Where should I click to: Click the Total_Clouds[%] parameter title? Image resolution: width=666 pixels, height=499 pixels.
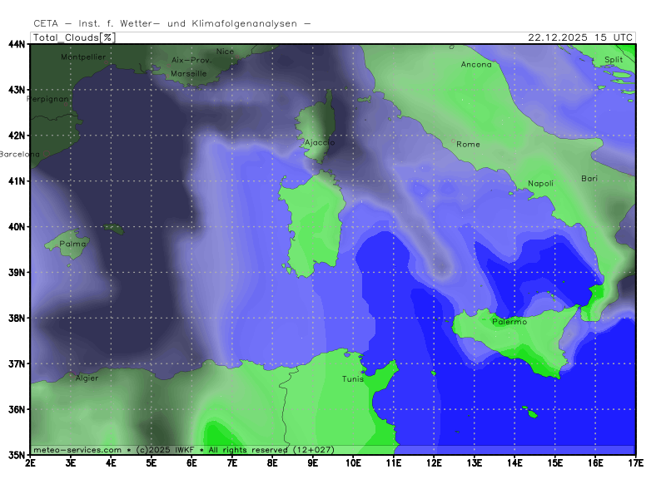pos(73,37)
